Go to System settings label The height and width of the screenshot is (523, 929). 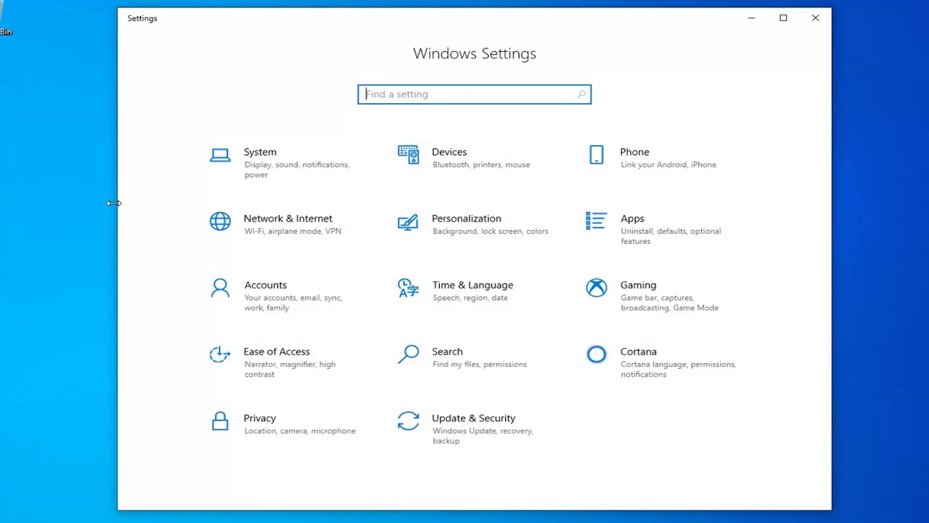point(260,152)
